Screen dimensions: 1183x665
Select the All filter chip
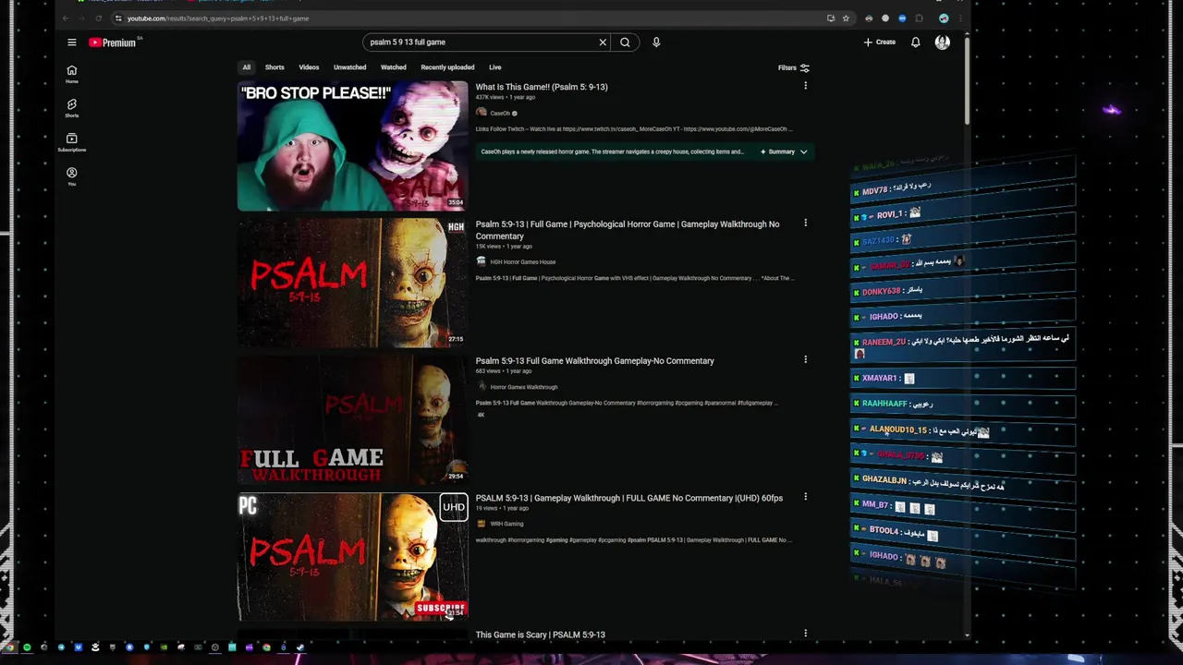[246, 67]
